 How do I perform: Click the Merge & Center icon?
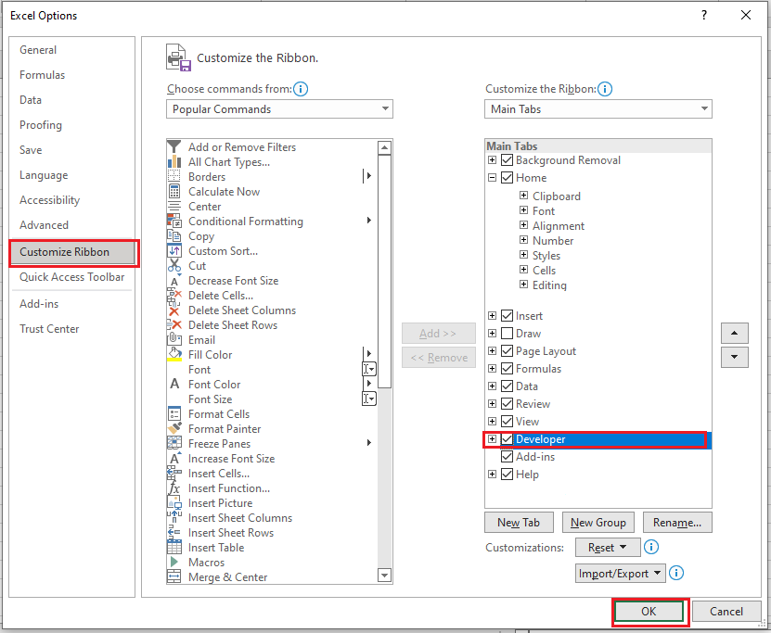[x=174, y=577]
